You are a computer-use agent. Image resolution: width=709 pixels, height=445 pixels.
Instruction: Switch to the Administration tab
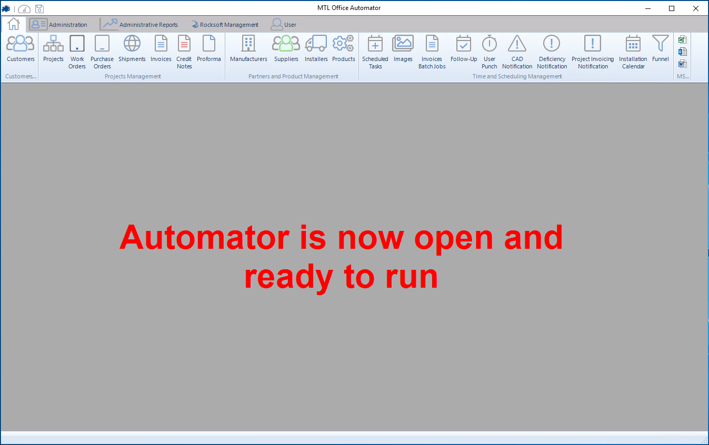tap(58, 25)
